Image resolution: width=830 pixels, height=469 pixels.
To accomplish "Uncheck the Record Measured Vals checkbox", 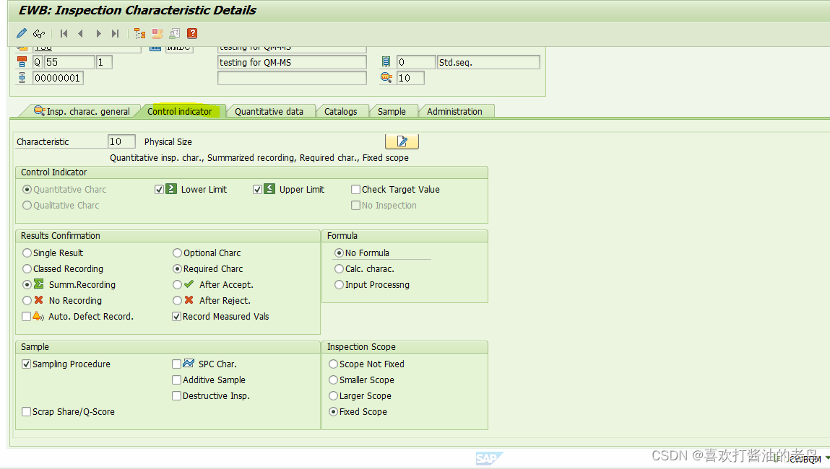I will coord(176,316).
